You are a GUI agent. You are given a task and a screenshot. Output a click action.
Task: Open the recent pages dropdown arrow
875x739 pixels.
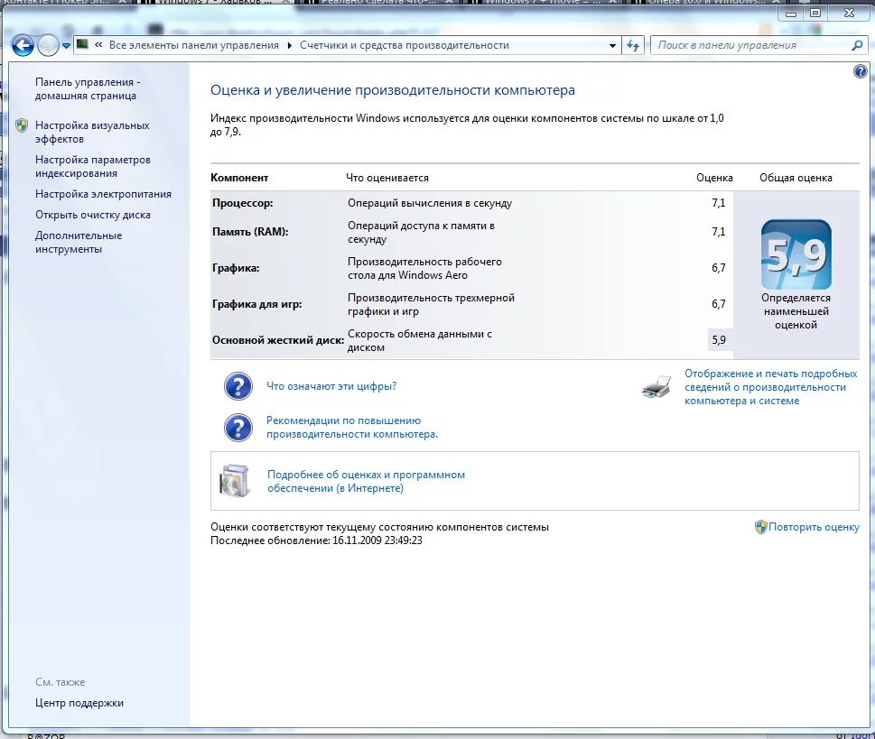66,46
